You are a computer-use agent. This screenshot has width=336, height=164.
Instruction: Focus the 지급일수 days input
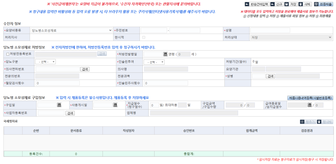pos(155,105)
